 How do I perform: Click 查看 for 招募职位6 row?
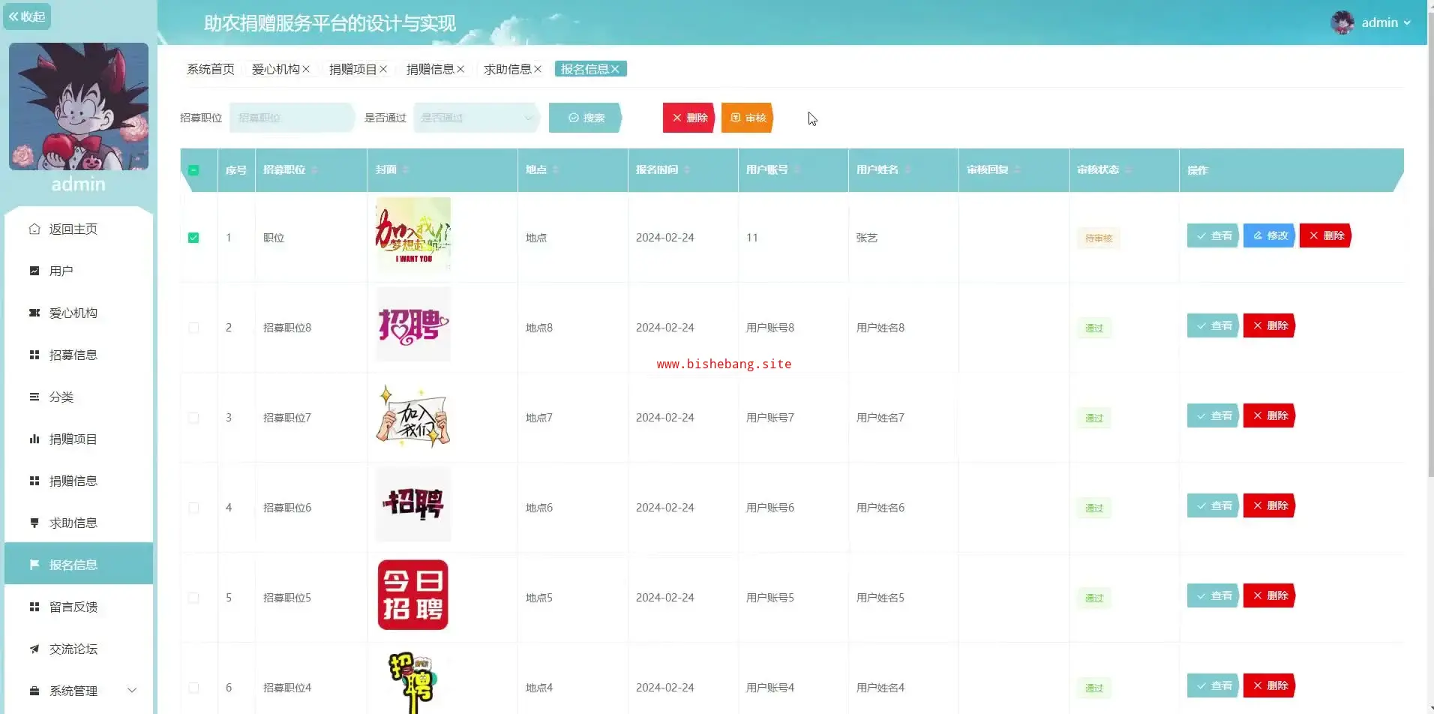[x=1213, y=505]
